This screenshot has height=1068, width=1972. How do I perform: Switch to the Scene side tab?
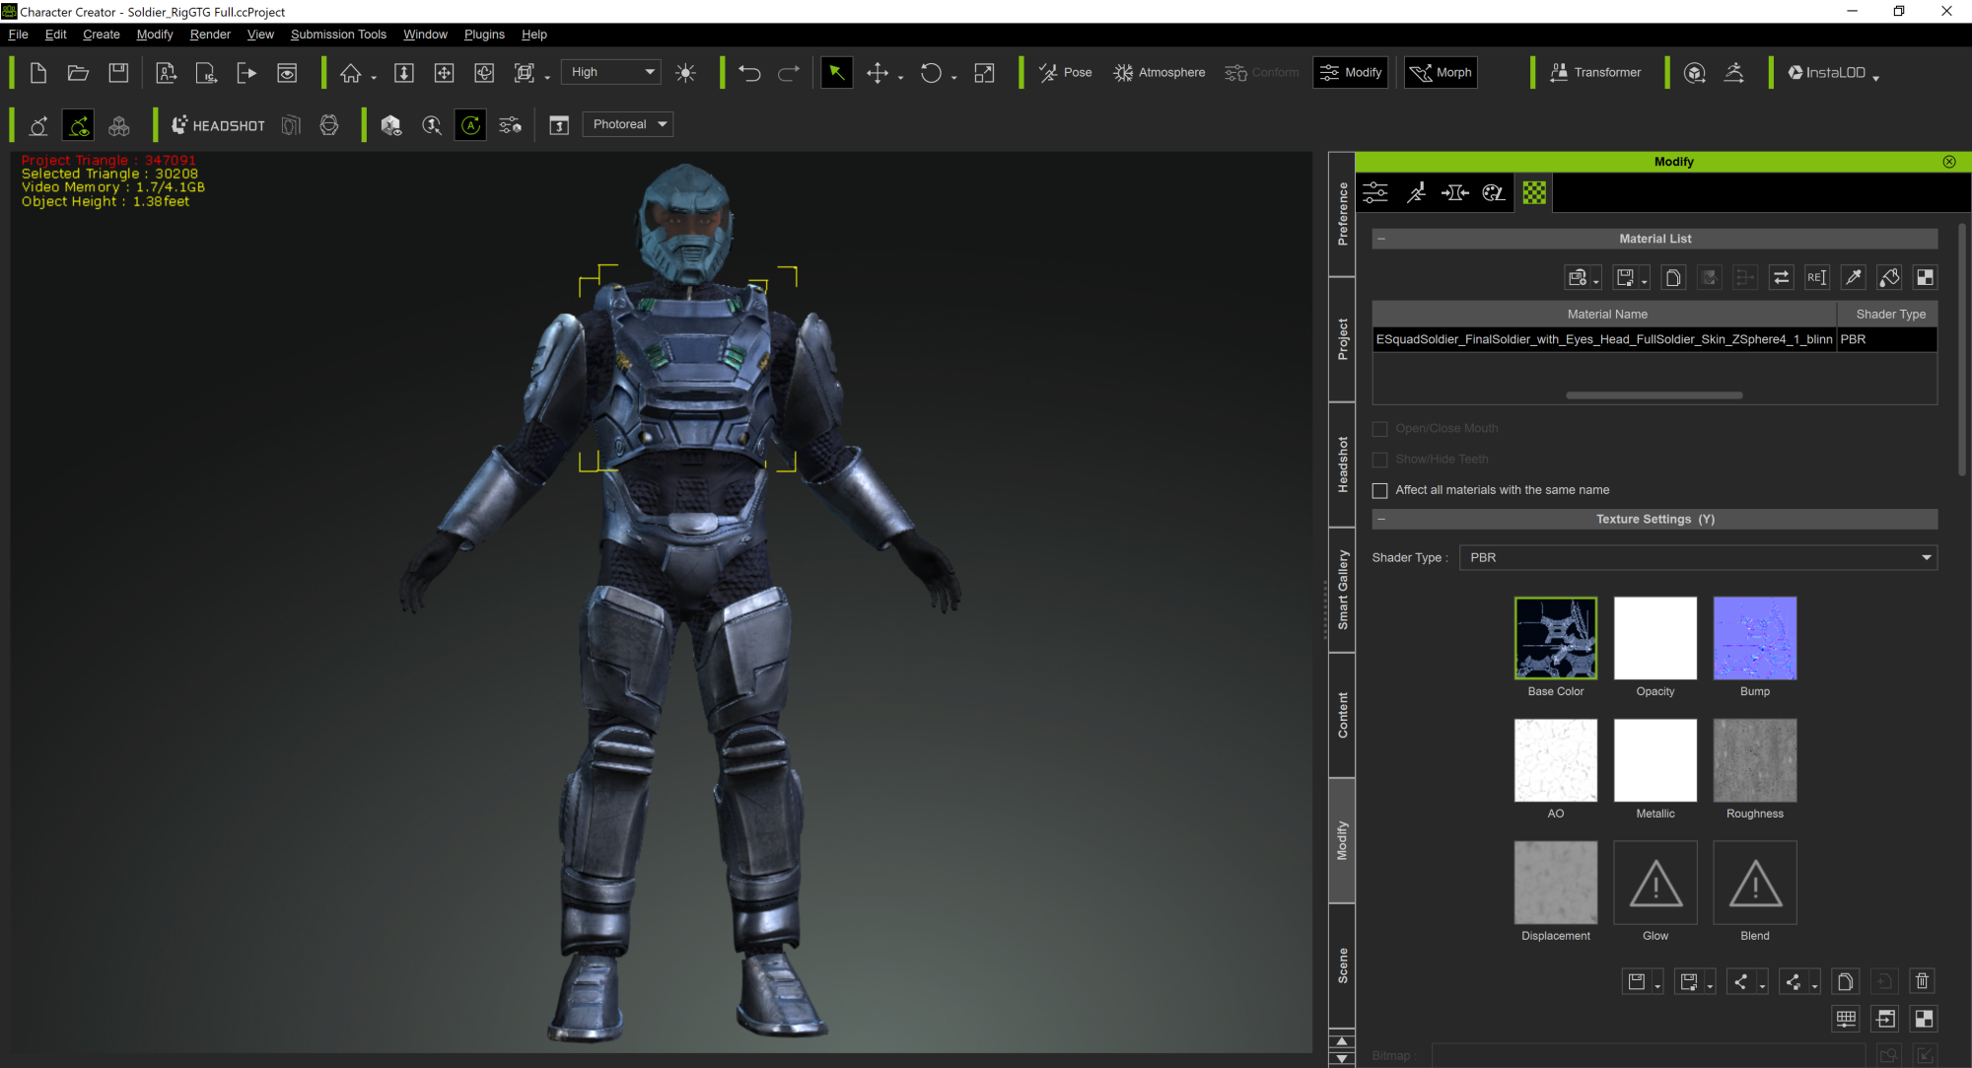(1342, 965)
